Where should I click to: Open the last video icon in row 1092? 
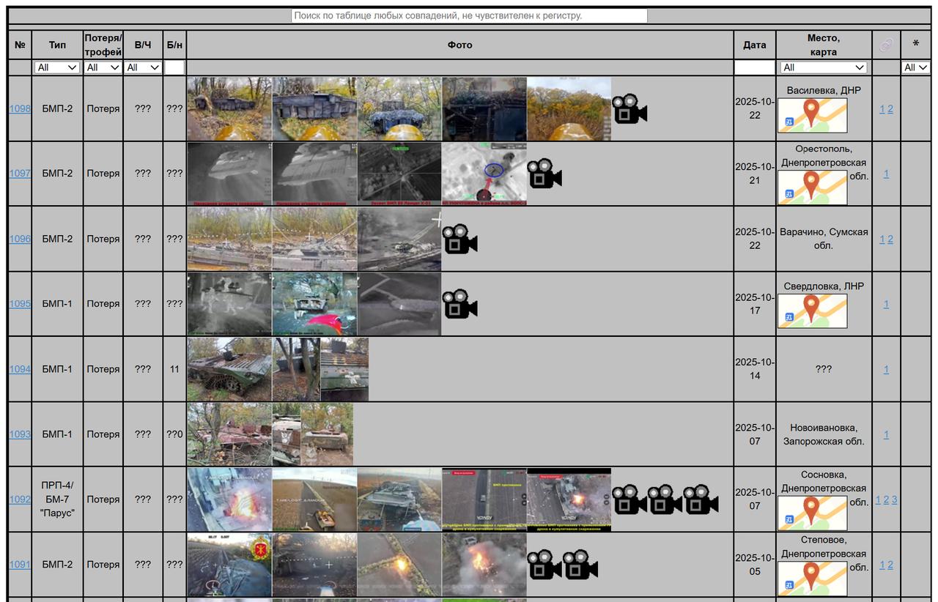tap(701, 499)
